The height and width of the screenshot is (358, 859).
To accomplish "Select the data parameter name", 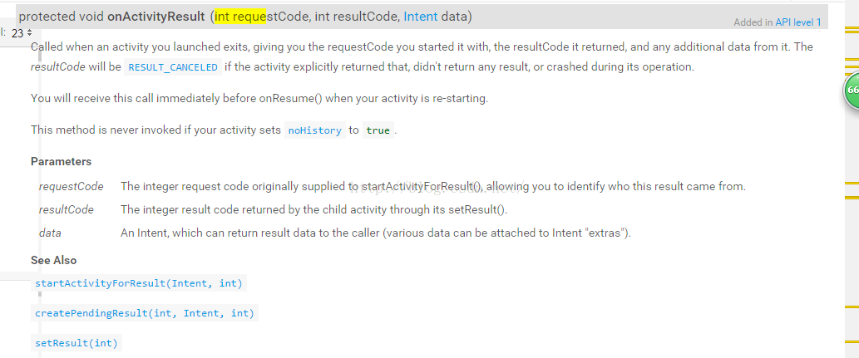I will (50, 233).
